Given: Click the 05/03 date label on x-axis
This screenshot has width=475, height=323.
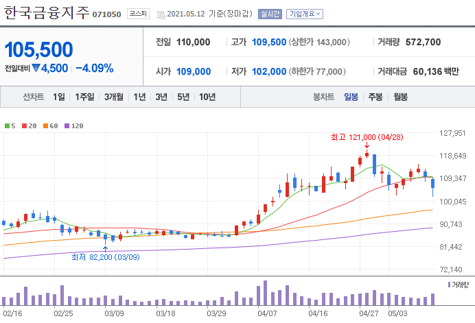Looking at the screenshot, I should pos(397,313).
